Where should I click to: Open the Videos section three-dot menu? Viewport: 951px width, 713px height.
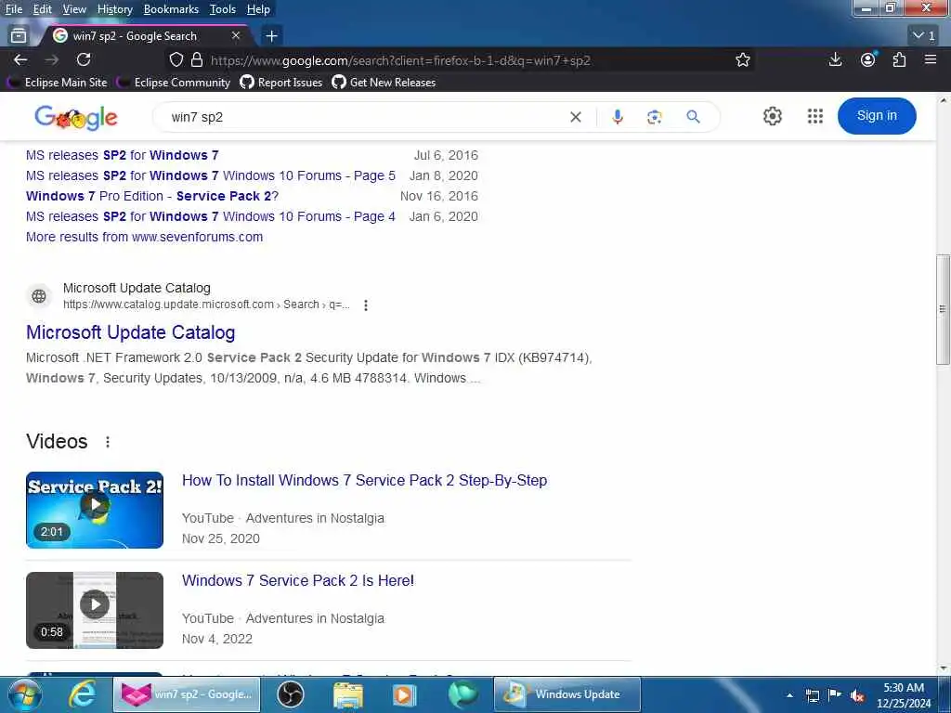coord(108,442)
